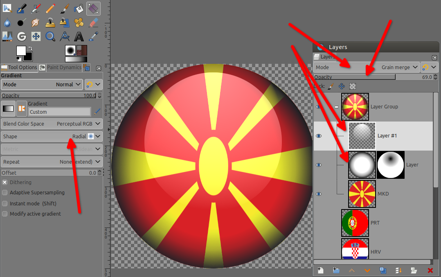Select the Color Picker eyedropper tool
Screen dimensions: 441x277
[93, 36]
